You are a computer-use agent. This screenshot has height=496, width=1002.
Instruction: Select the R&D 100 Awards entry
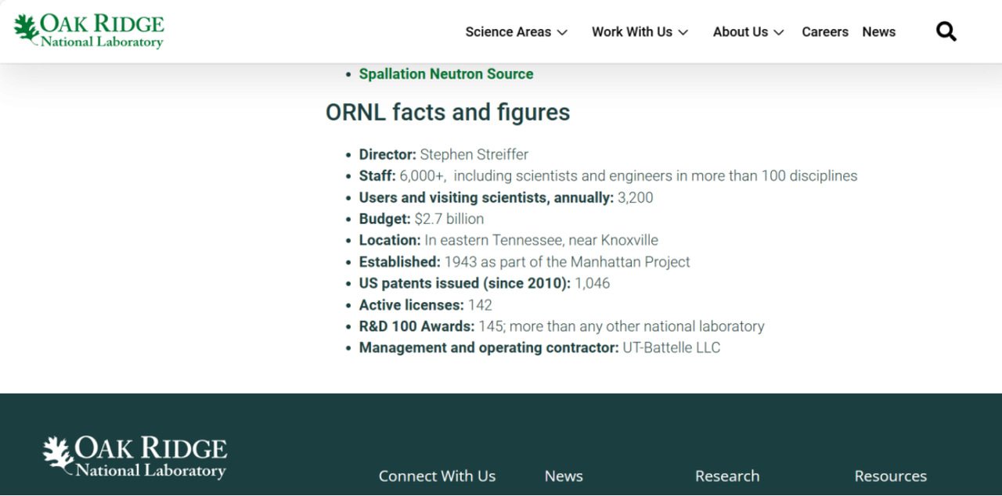coord(562,326)
